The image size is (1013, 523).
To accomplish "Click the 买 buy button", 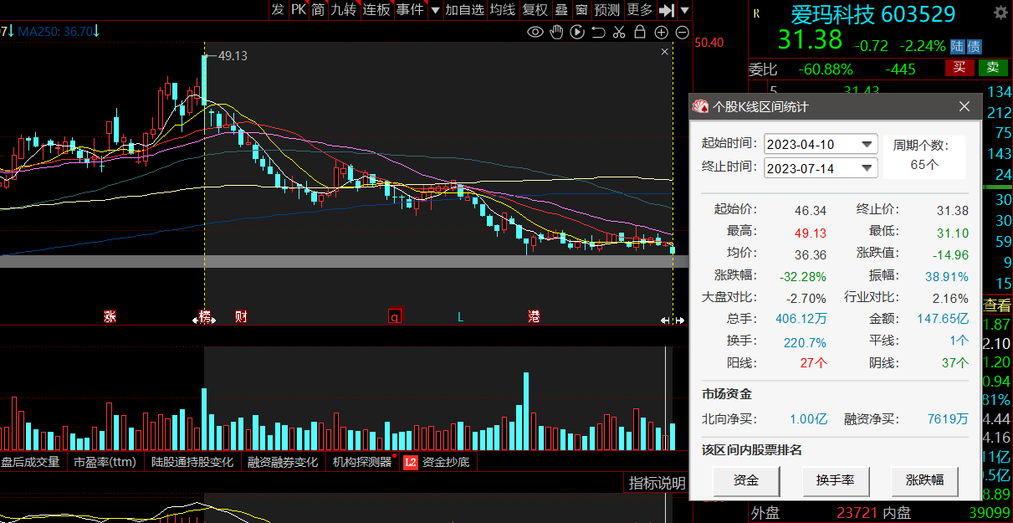I will [960, 68].
